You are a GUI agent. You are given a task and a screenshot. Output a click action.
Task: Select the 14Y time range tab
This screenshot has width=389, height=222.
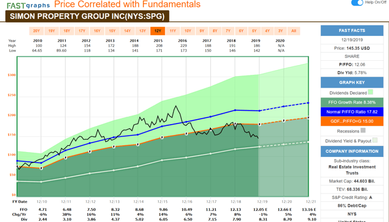(127, 31)
